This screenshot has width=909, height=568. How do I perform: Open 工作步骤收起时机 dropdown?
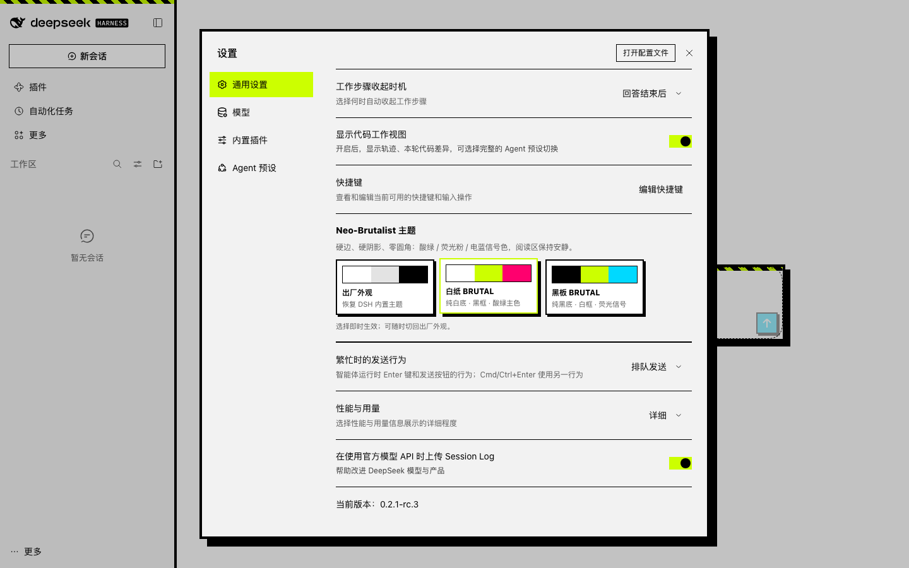coord(652,93)
